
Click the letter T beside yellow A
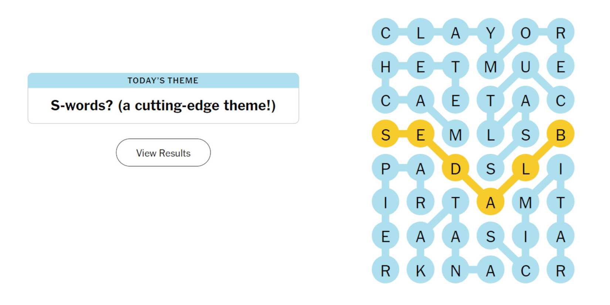coord(455,201)
